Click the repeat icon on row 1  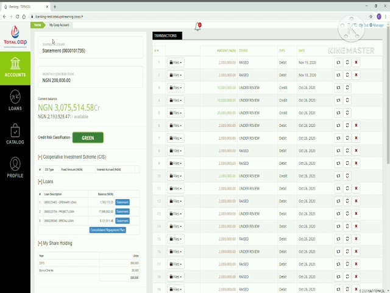pyautogui.click(x=338, y=62)
